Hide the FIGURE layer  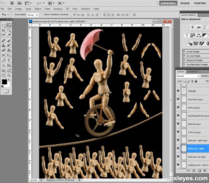(178, 91)
